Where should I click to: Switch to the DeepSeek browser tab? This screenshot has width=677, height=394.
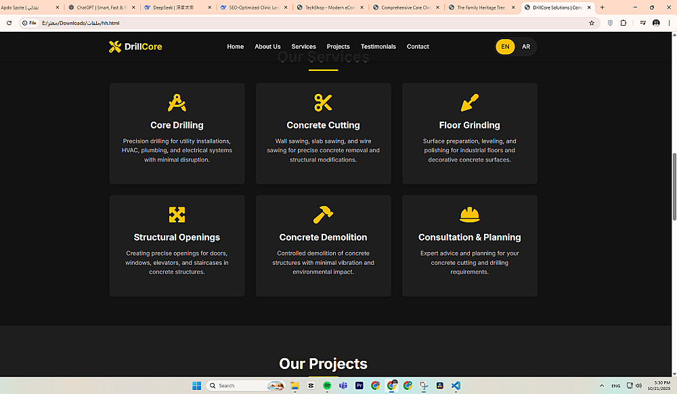click(x=177, y=7)
